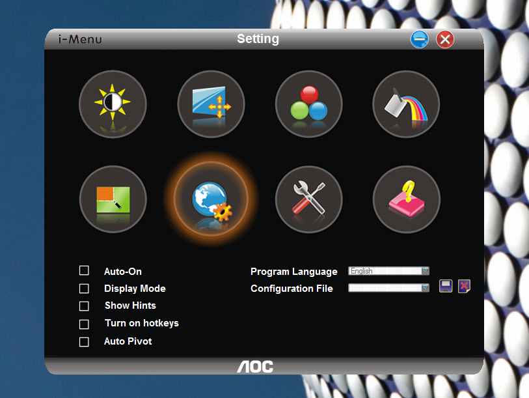Screen dimensions: 529x398
Task: Minimize i-Menu with the blue button
Action: (420, 40)
